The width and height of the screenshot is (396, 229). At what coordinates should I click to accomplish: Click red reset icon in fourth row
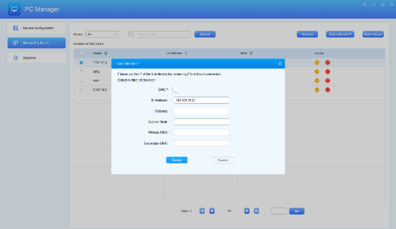[x=327, y=90]
